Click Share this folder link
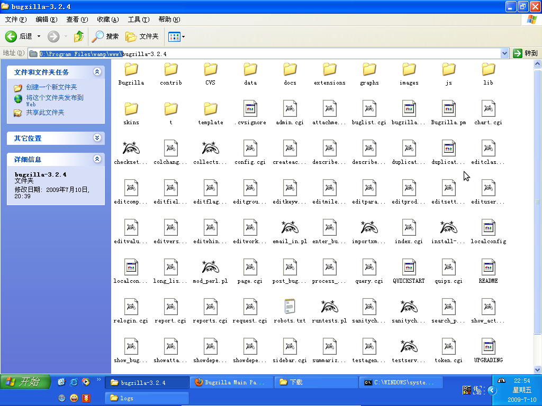 [x=46, y=113]
